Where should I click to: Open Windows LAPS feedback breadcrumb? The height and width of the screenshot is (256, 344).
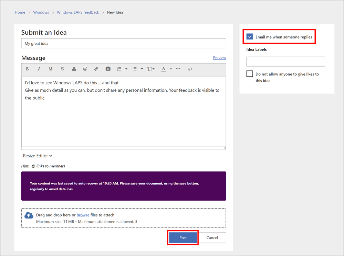(78, 12)
